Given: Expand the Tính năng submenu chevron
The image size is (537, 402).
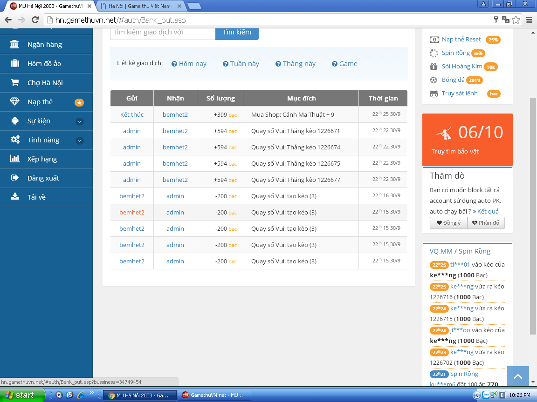Looking at the screenshot, I should point(79,141).
